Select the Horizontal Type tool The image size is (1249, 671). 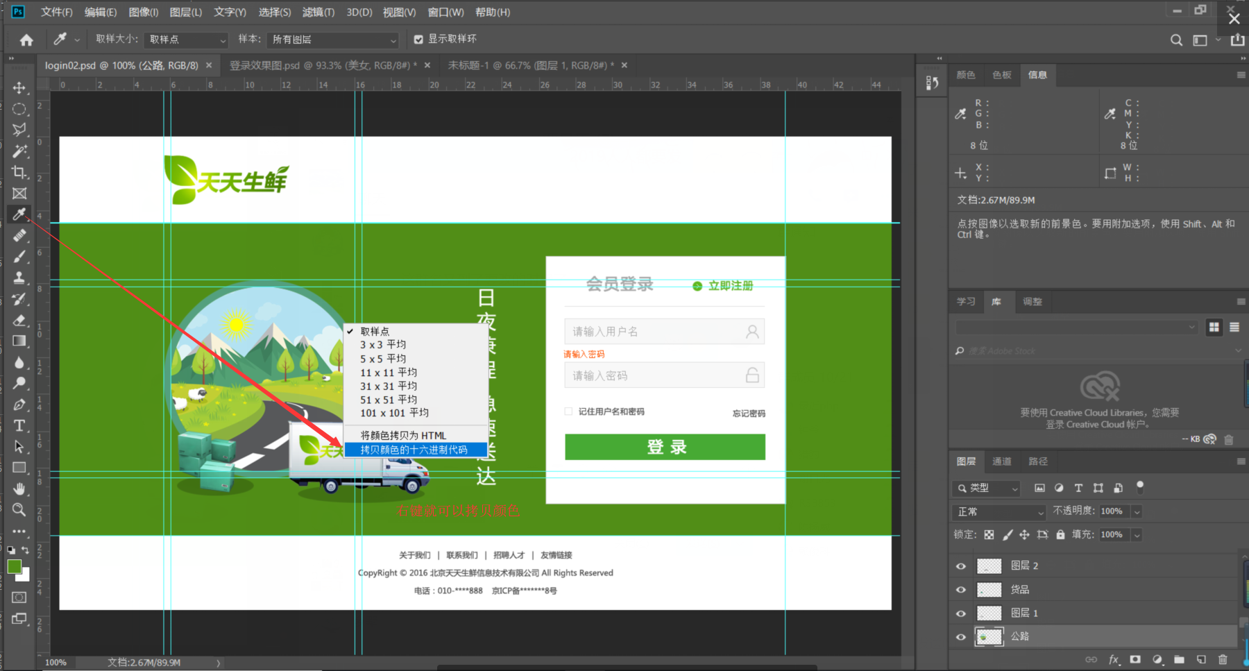pos(19,425)
